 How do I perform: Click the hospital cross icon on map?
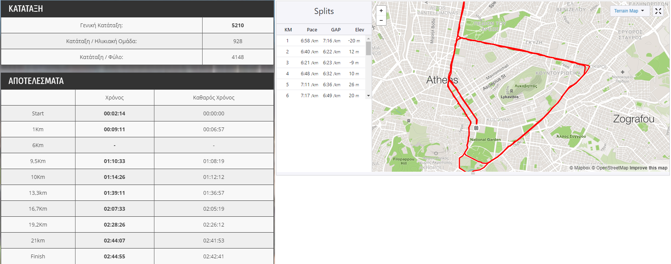click(x=622, y=72)
